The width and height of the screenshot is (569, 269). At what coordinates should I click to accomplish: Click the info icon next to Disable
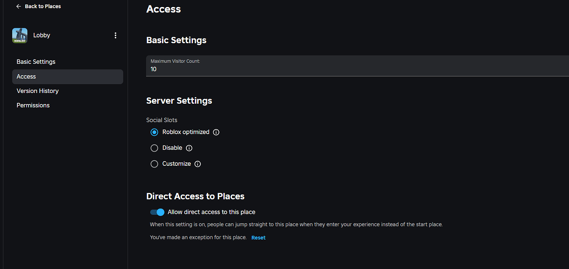click(x=189, y=148)
